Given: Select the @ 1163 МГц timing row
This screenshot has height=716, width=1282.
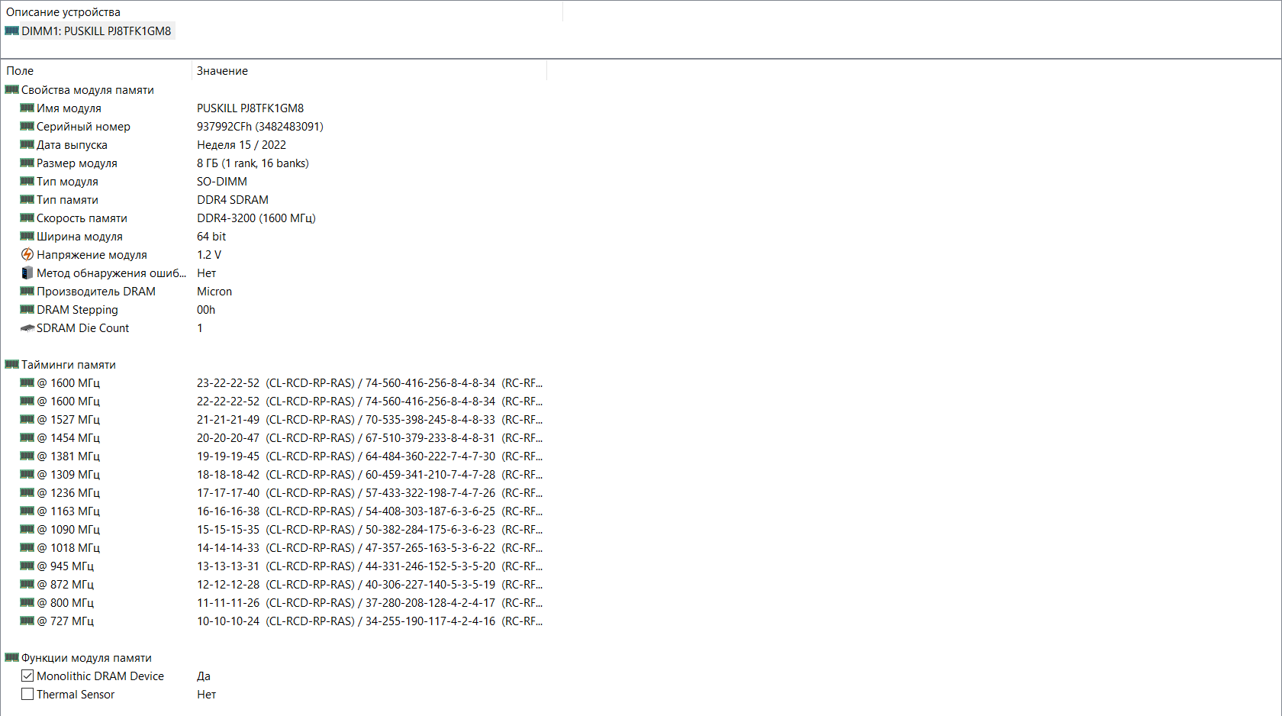Looking at the screenshot, I should click(282, 511).
